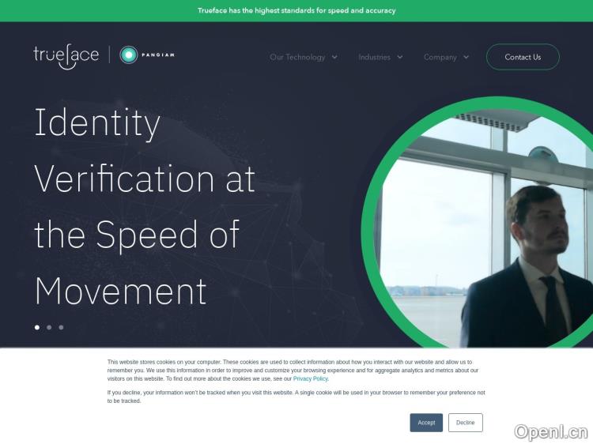
Task: Select the first carousel slide dot
Action: pyautogui.click(x=37, y=327)
